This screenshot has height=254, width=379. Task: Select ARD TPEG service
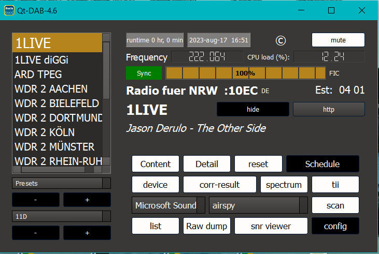(x=57, y=74)
